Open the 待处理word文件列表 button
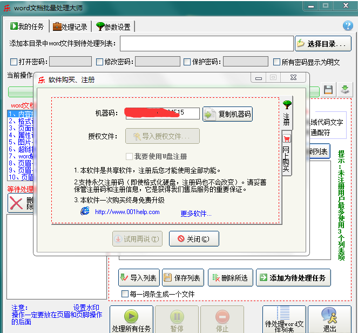The width and height of the screenshot is (358, 333). [283, 319]
